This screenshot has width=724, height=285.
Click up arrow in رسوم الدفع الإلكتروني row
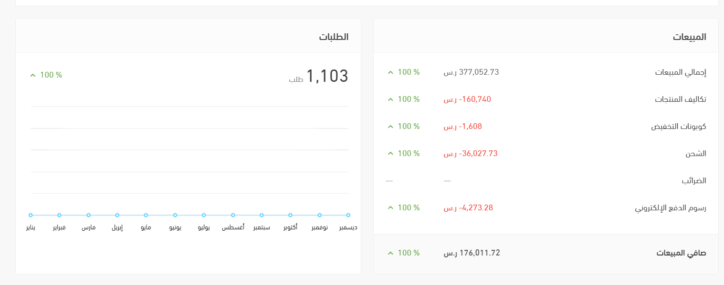pyautogui.click(x=390, y=208)
